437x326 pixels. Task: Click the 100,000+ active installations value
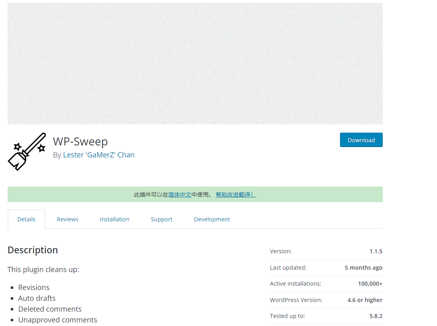(370, 284)
